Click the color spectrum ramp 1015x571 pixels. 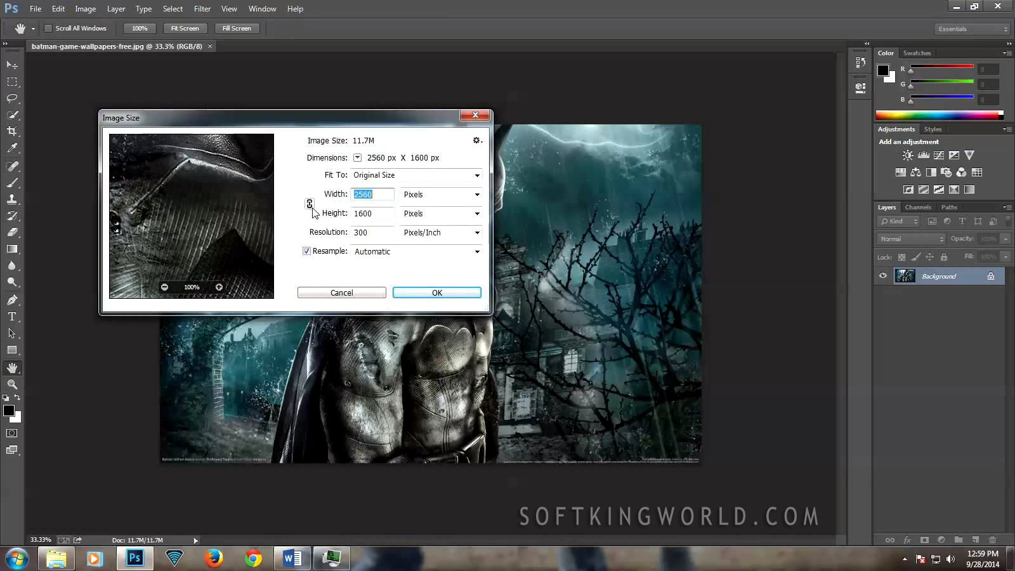[x=939, y=115]
